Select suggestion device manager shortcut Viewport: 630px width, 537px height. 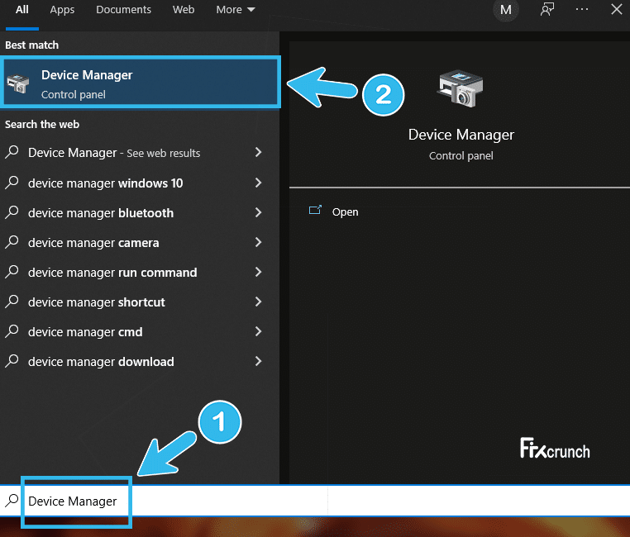click(140, 302)
